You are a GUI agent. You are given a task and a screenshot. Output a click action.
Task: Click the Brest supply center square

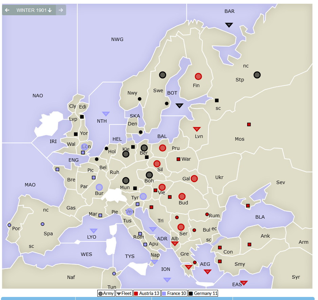point(57,169)
